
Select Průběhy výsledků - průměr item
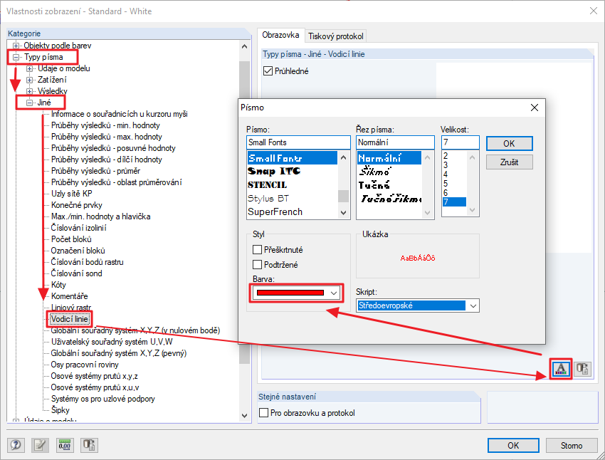tap(95, 171)
